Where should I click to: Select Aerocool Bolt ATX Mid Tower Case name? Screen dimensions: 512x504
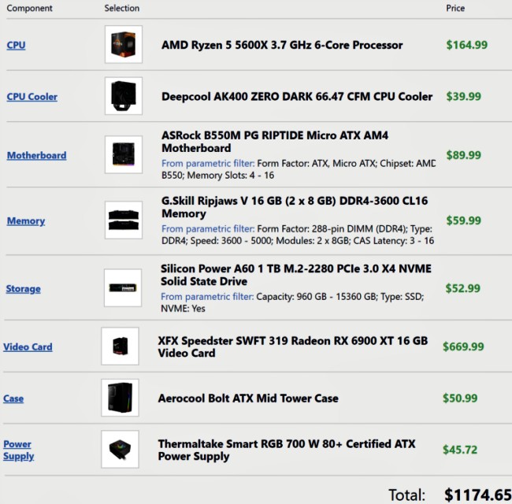click(x=248, y=398)
